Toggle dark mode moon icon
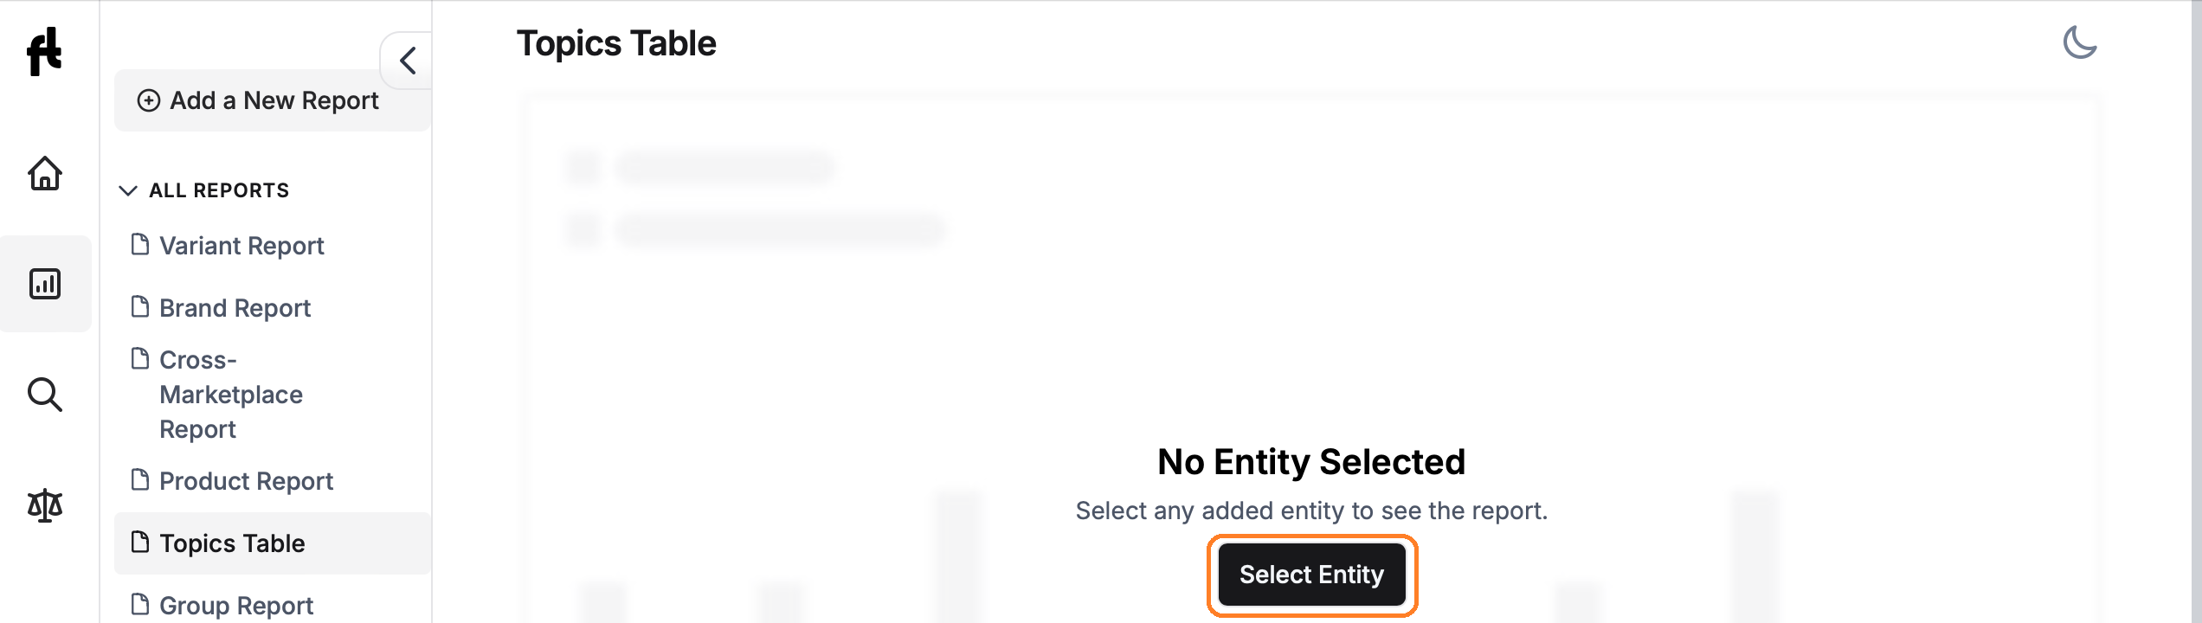This screenshot has width=2202, height=623. pos(2079,42)
